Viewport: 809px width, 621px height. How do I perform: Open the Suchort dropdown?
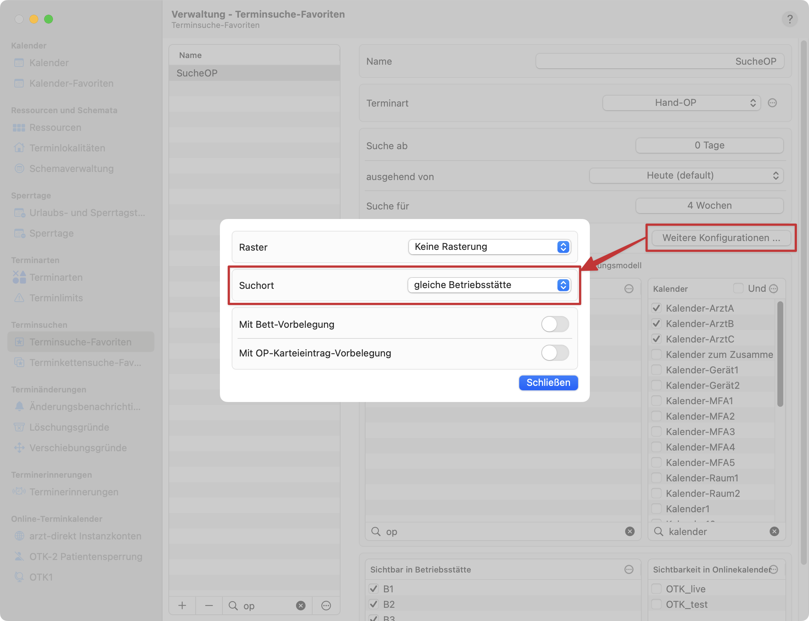489,285
